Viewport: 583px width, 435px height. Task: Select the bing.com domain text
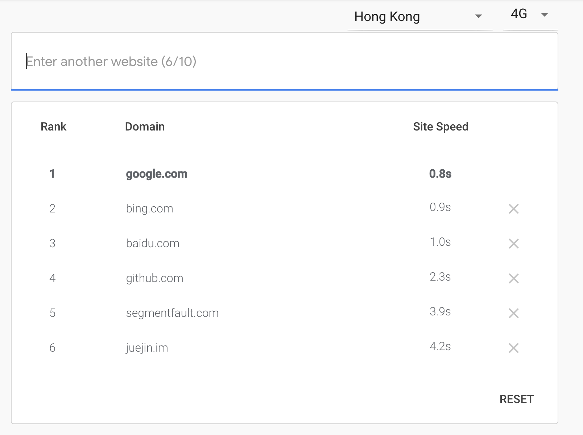(149, 209)
